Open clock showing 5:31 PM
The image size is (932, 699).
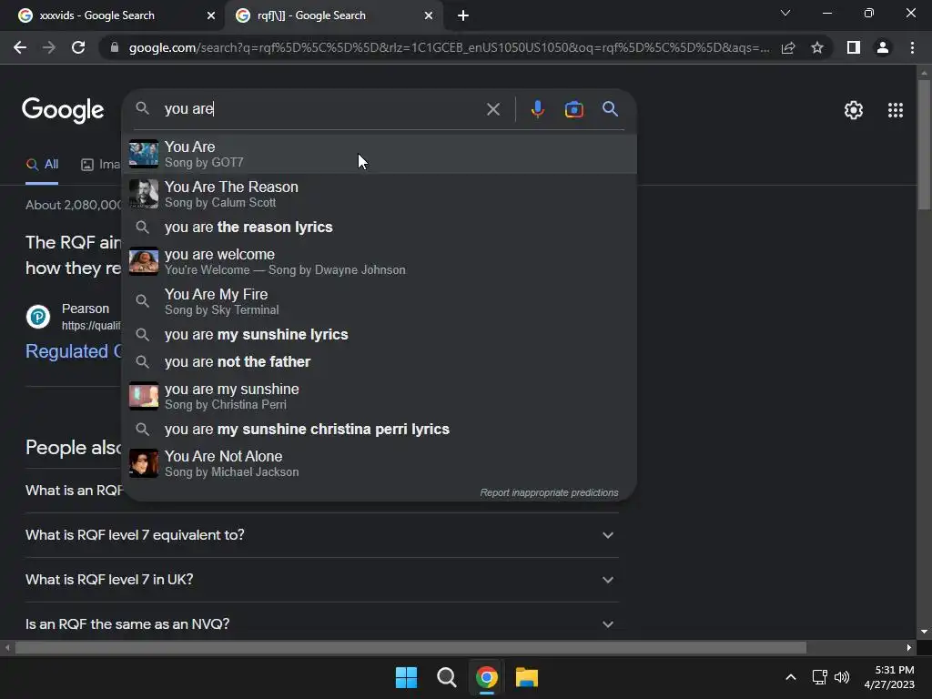click(x=889, y=677)
